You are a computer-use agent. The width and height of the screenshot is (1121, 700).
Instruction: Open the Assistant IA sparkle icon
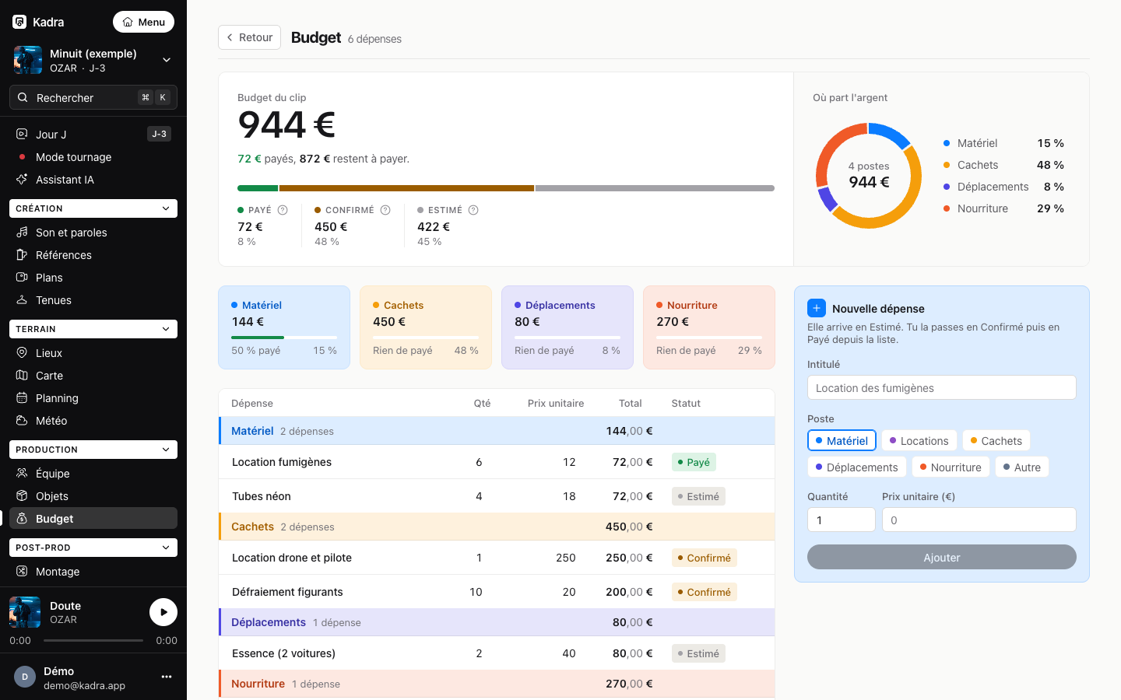tap(22, 180)
